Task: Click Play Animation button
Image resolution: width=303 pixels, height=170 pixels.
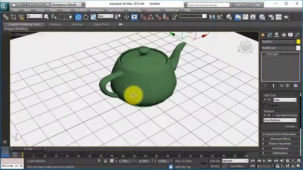Action: pos(264,161)
